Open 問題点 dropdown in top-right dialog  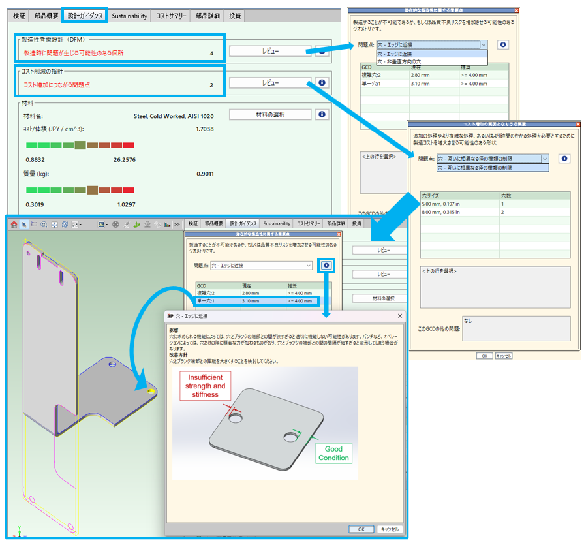(x=431, y=45)
